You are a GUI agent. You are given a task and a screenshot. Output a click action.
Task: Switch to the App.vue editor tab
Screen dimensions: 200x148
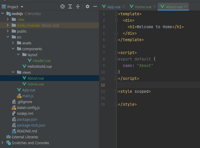click(x=114, y=7)
